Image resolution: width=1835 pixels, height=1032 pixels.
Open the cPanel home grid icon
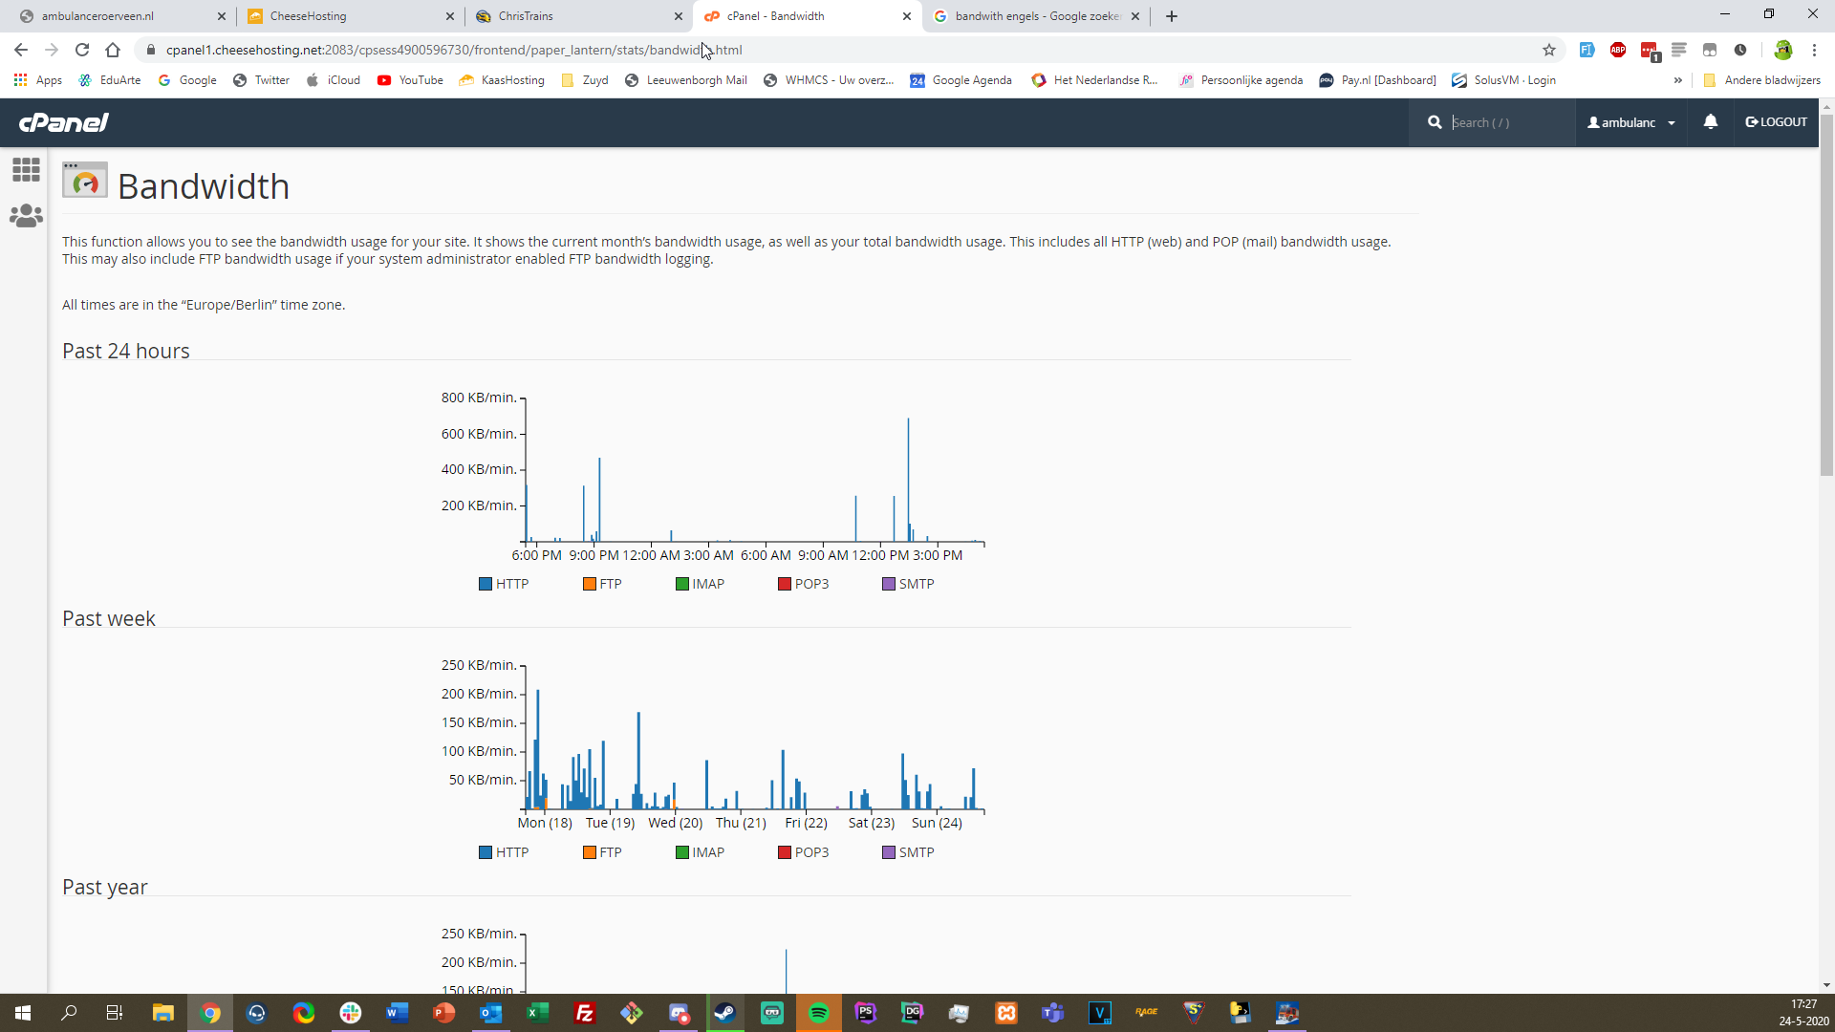[x=26, y=170]
